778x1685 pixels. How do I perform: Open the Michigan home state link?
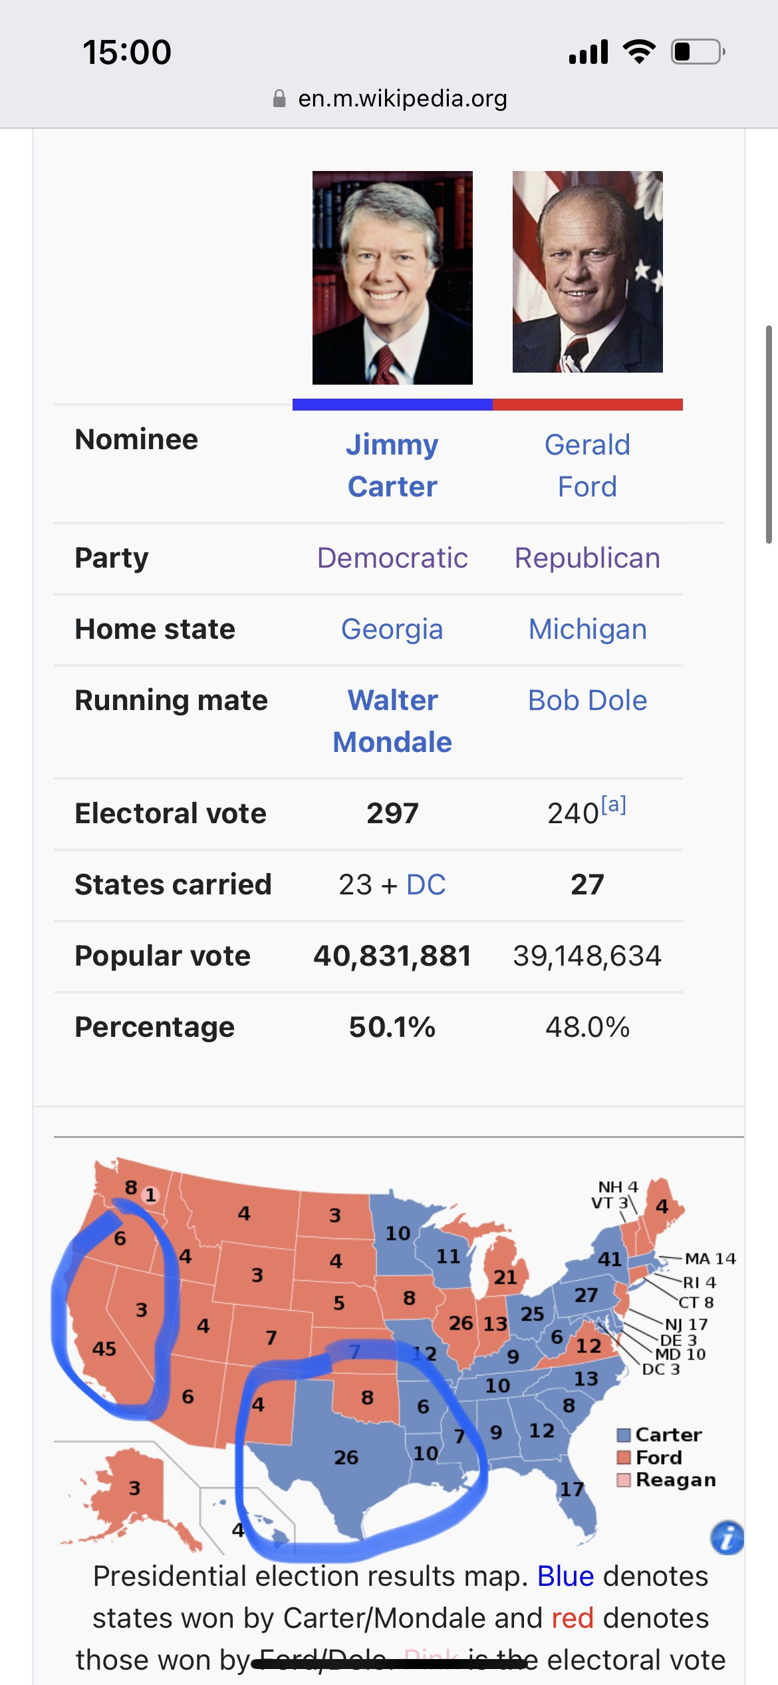(x=587, y=630)
